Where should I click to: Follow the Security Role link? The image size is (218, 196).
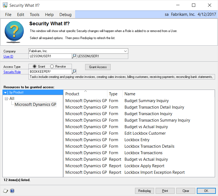(12, 72)
